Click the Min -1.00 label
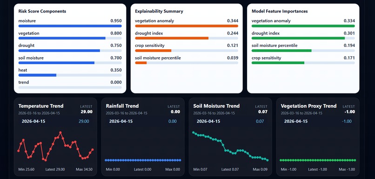Screen dimensions: 375x179 pos(288,169)
